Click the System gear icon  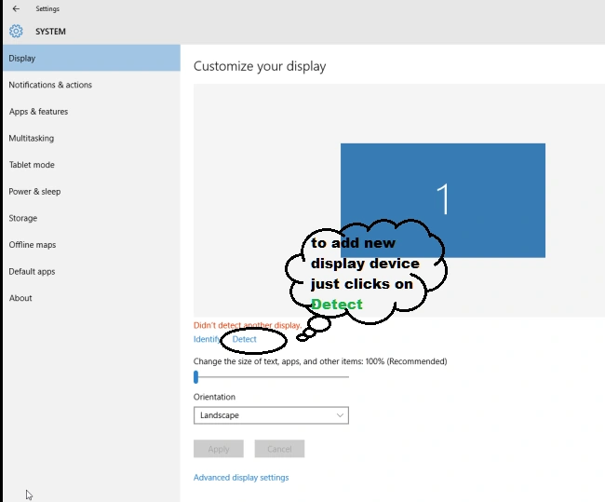point(16,32)
